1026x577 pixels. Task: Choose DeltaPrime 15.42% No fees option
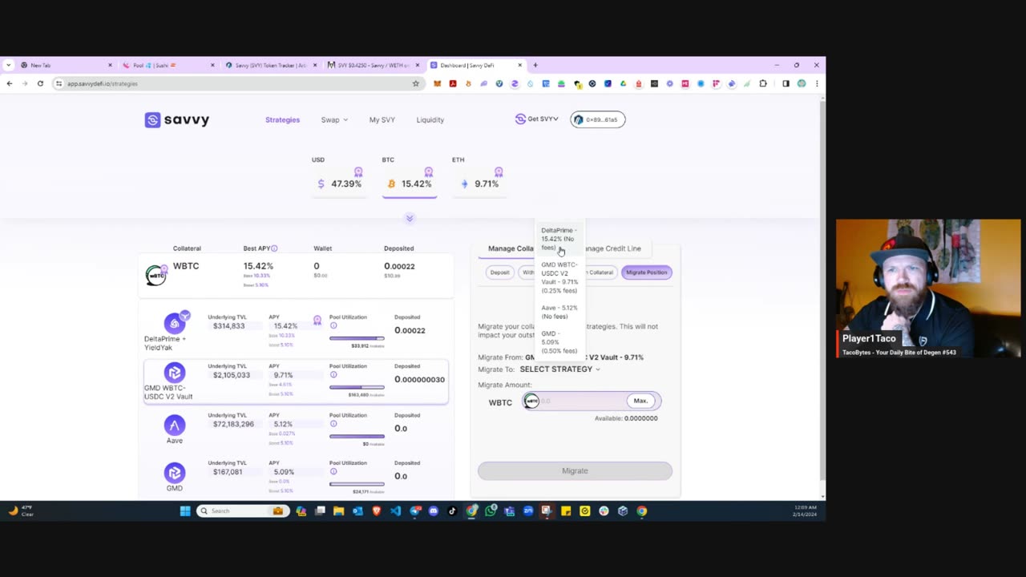[x=559, y=239]
